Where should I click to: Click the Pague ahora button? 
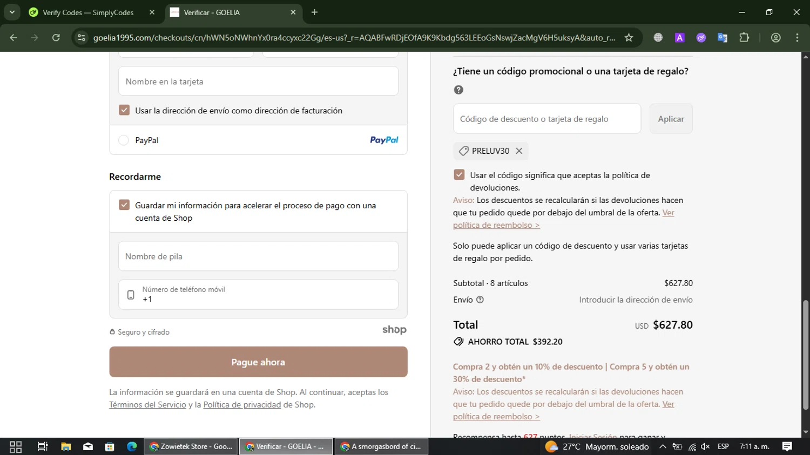(x=258, y=362)
